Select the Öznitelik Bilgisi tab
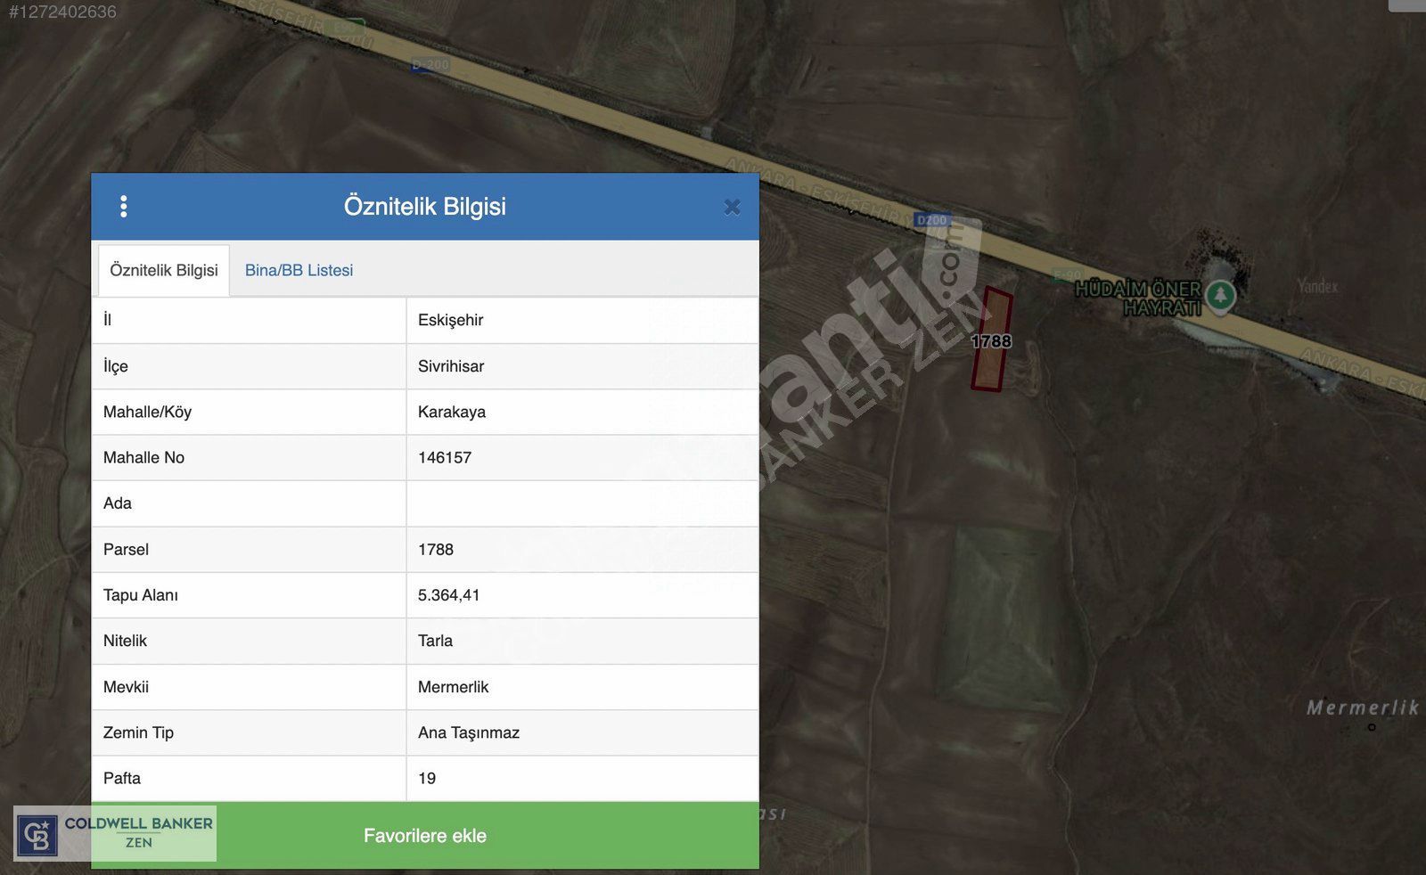 point(164,270)
